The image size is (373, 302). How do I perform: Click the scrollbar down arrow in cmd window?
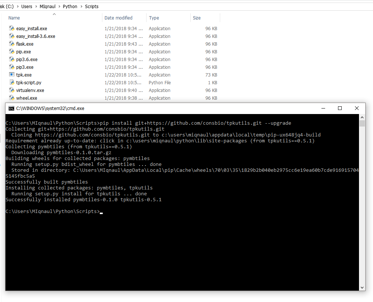click(x=362, y=287)
